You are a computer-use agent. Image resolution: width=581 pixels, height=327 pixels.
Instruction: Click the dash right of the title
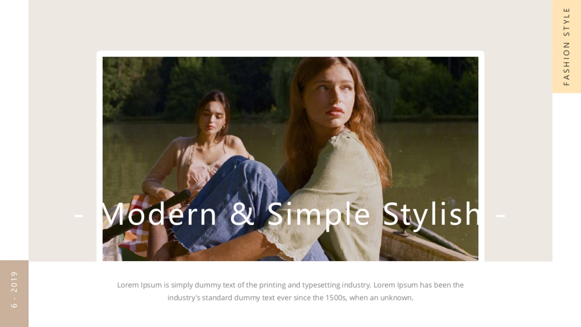click(x=501, y=216)
